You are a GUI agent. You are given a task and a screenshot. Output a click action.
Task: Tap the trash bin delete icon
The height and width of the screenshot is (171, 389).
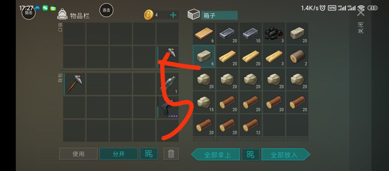[171, 154]
